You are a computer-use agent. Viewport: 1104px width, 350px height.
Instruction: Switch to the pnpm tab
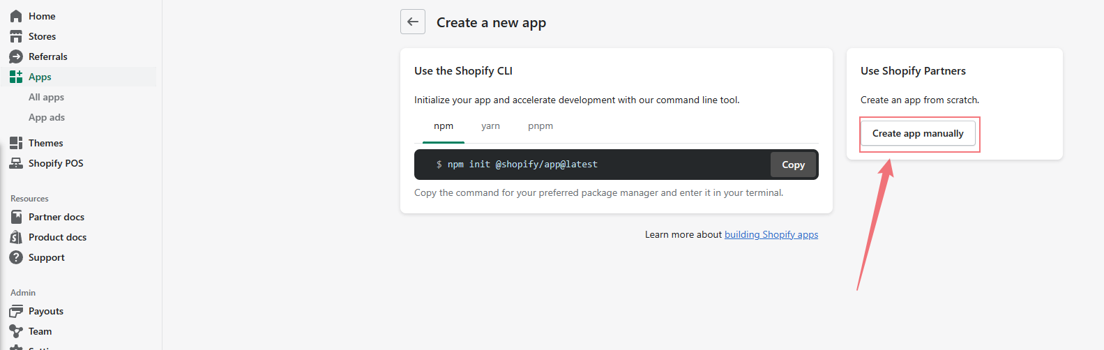point(540,126)
